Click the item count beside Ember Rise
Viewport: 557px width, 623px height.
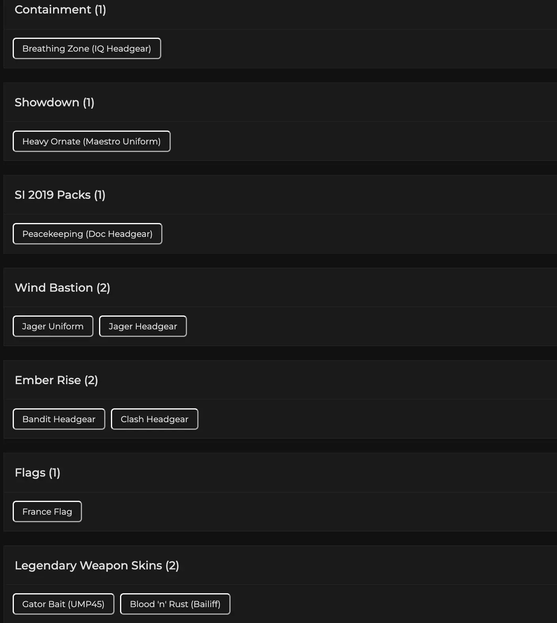(91, 380)
